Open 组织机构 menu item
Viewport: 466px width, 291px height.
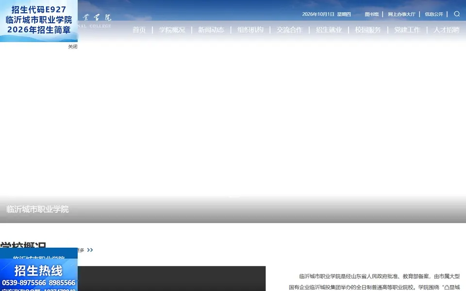250,30
